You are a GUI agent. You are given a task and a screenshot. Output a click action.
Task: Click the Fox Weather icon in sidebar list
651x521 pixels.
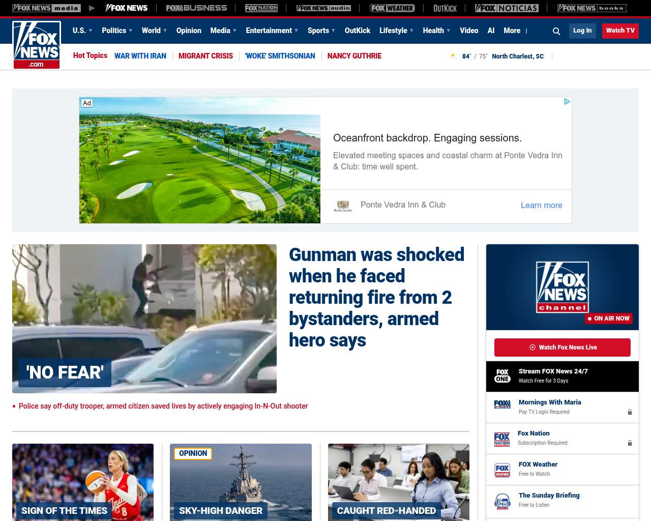pos(502,470)
